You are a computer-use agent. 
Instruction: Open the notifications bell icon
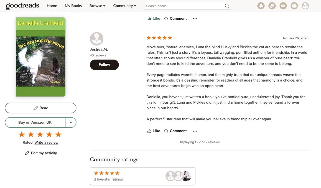(x=261, y=6)
